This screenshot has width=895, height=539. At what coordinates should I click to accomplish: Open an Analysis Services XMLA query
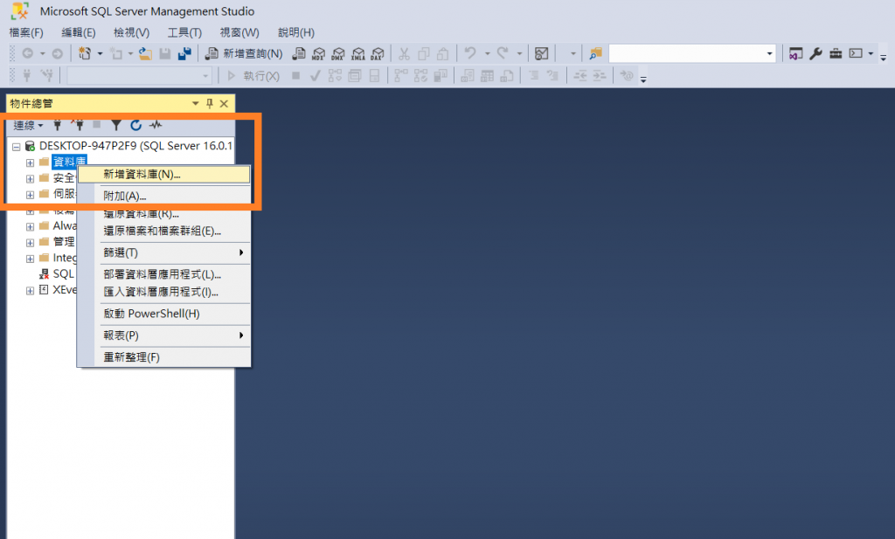click(x=357, y=53)
